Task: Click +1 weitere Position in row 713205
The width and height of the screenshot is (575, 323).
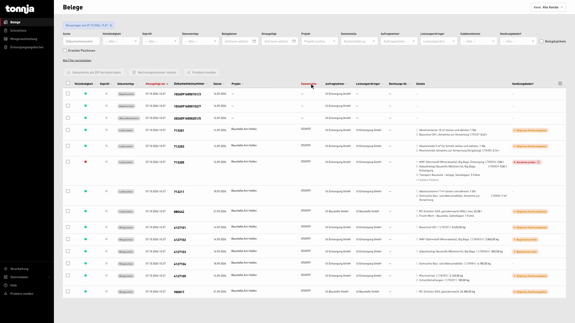Action: [427, 180]
